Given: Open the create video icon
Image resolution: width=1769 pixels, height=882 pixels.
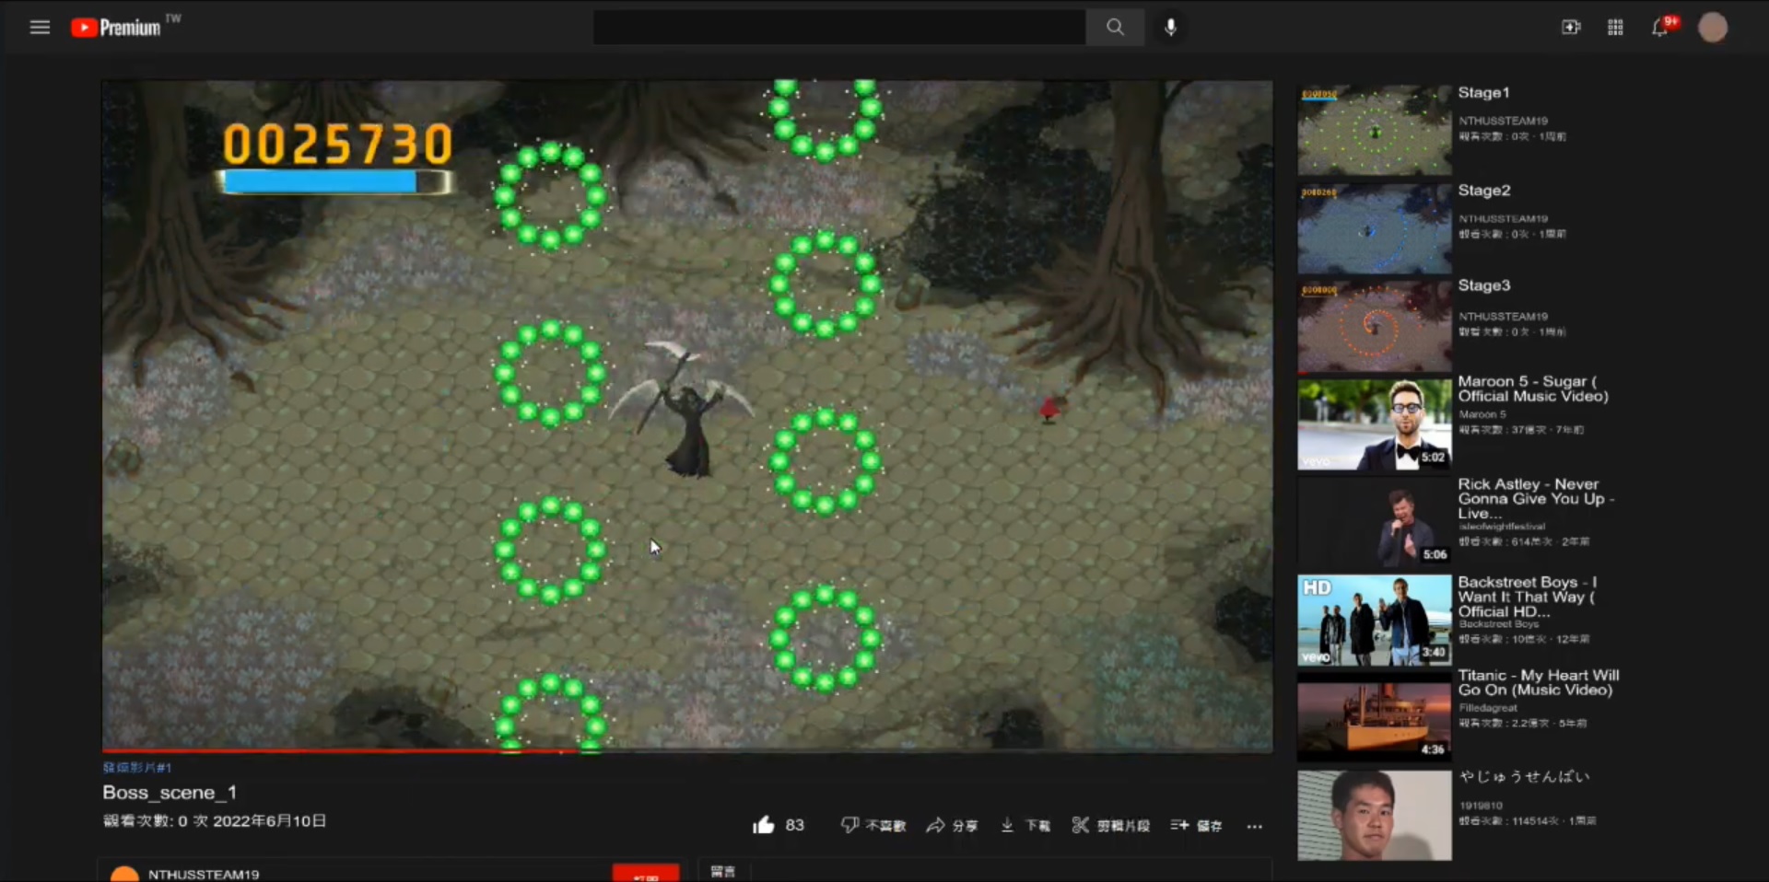Looking at the screenshot, I should [1571, 28].
